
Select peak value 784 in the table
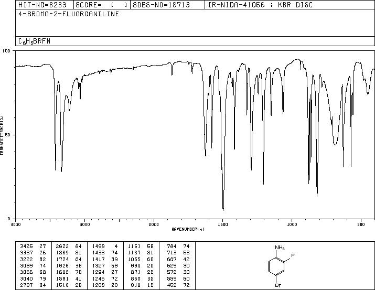point(172,246)
